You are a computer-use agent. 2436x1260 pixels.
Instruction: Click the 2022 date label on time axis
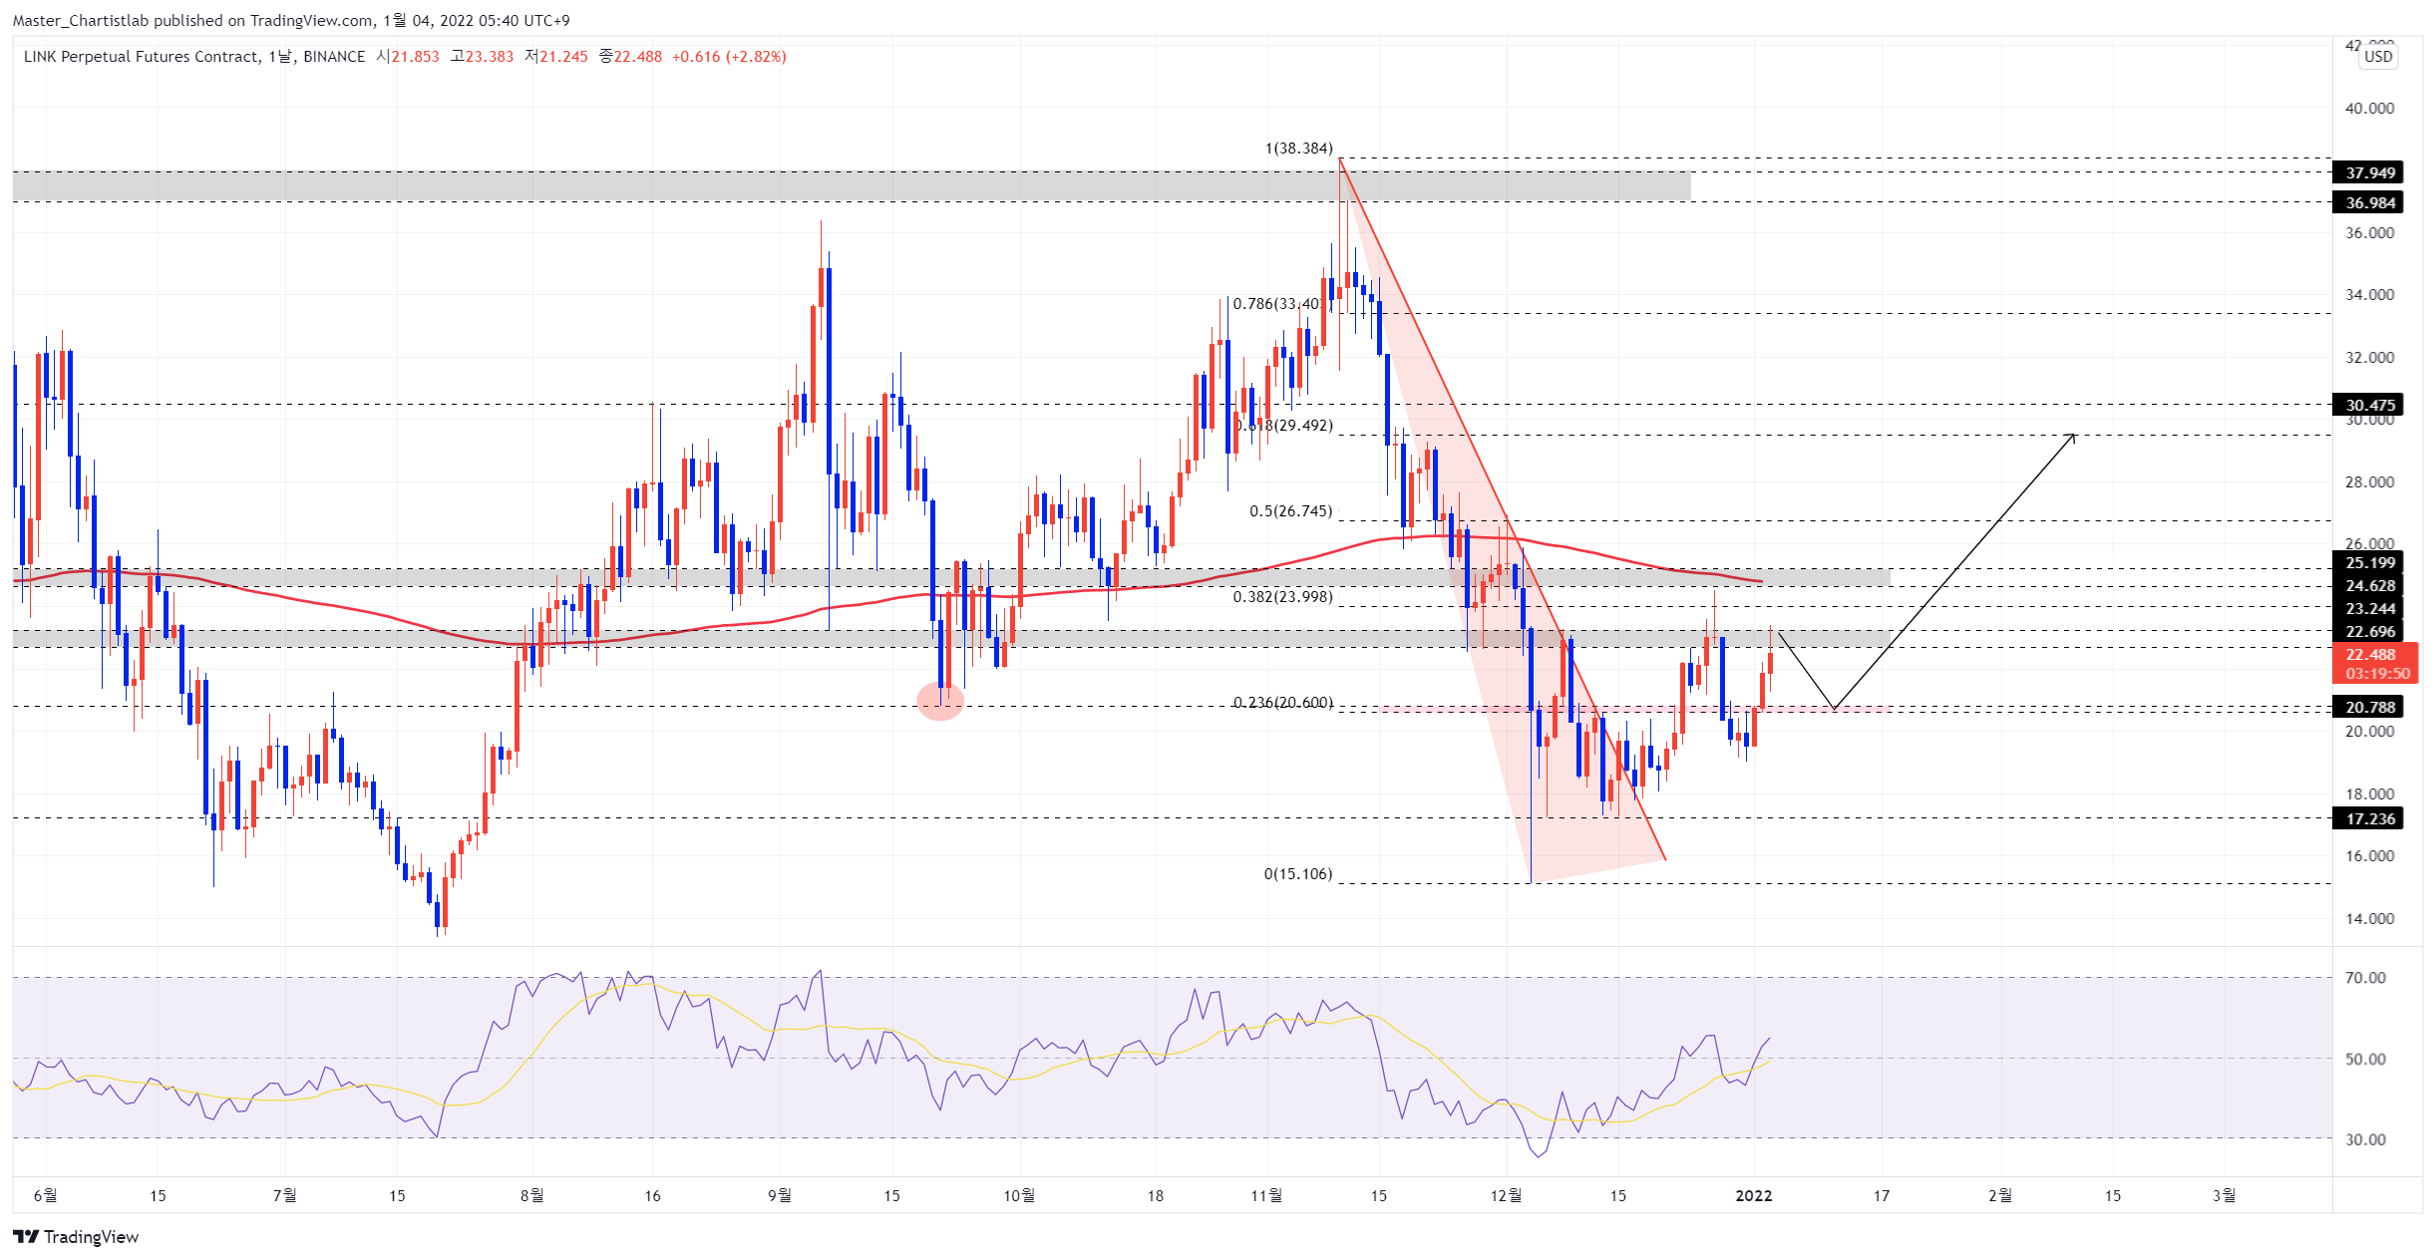(1753, 1195)
